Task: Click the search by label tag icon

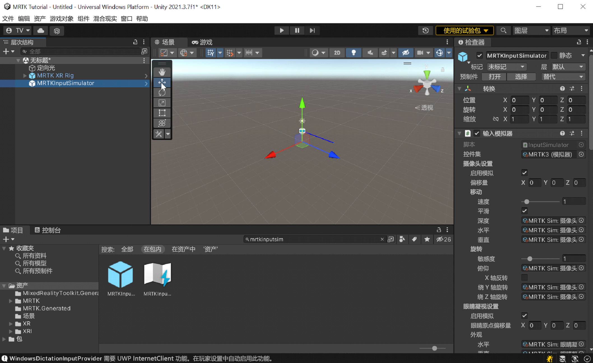Action: click(x=414, y=239)
